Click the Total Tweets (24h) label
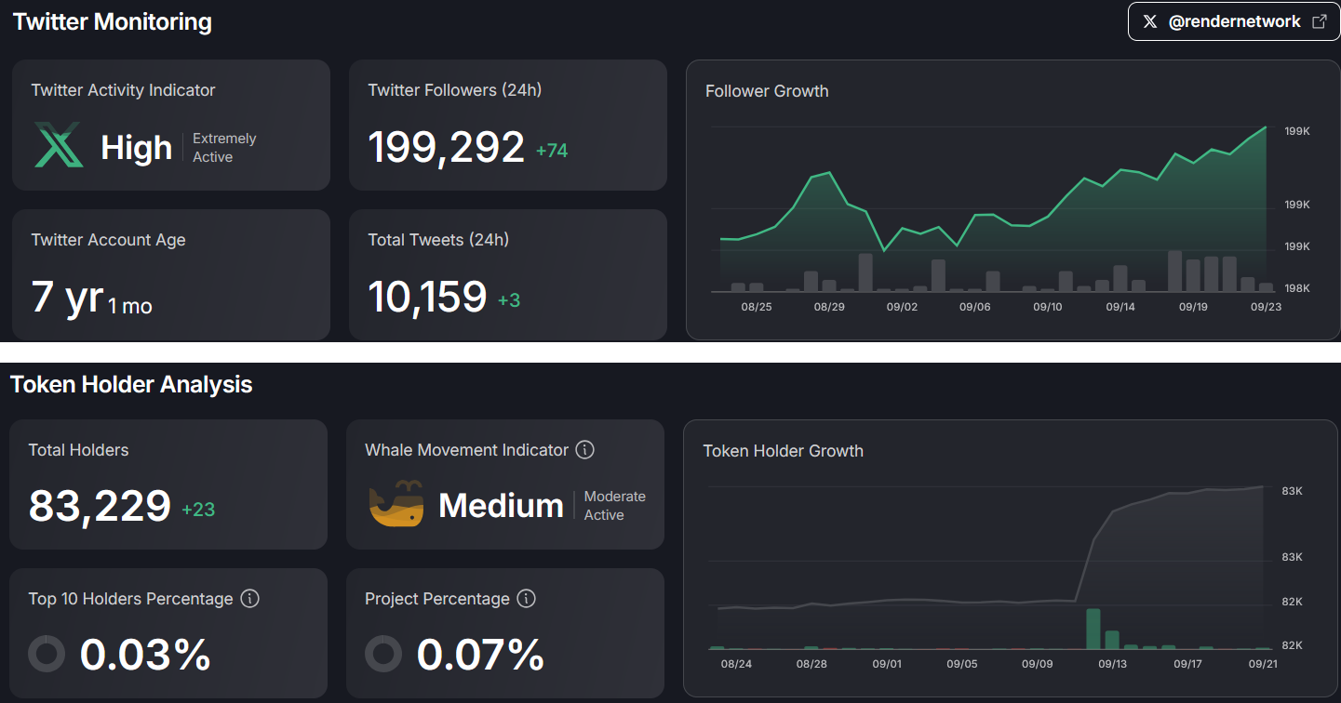The width and height of the screenshot is (1341, 703). 438,240
